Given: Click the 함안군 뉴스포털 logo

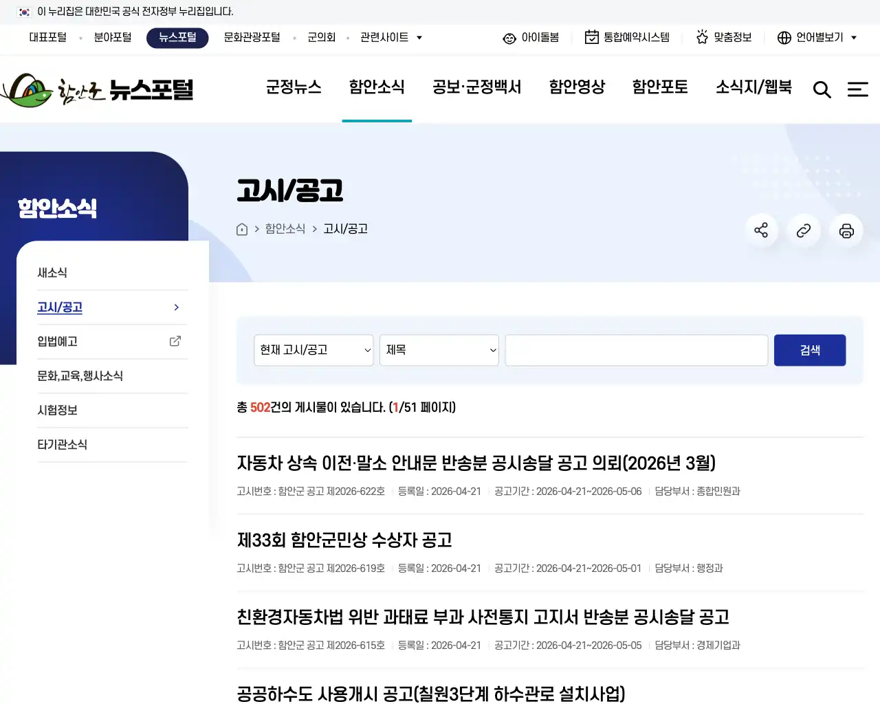Looking at the screenshot, I should (97, 90).
